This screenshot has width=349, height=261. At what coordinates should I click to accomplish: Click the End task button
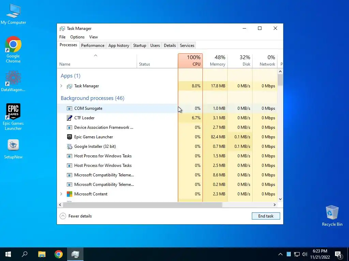266,216
